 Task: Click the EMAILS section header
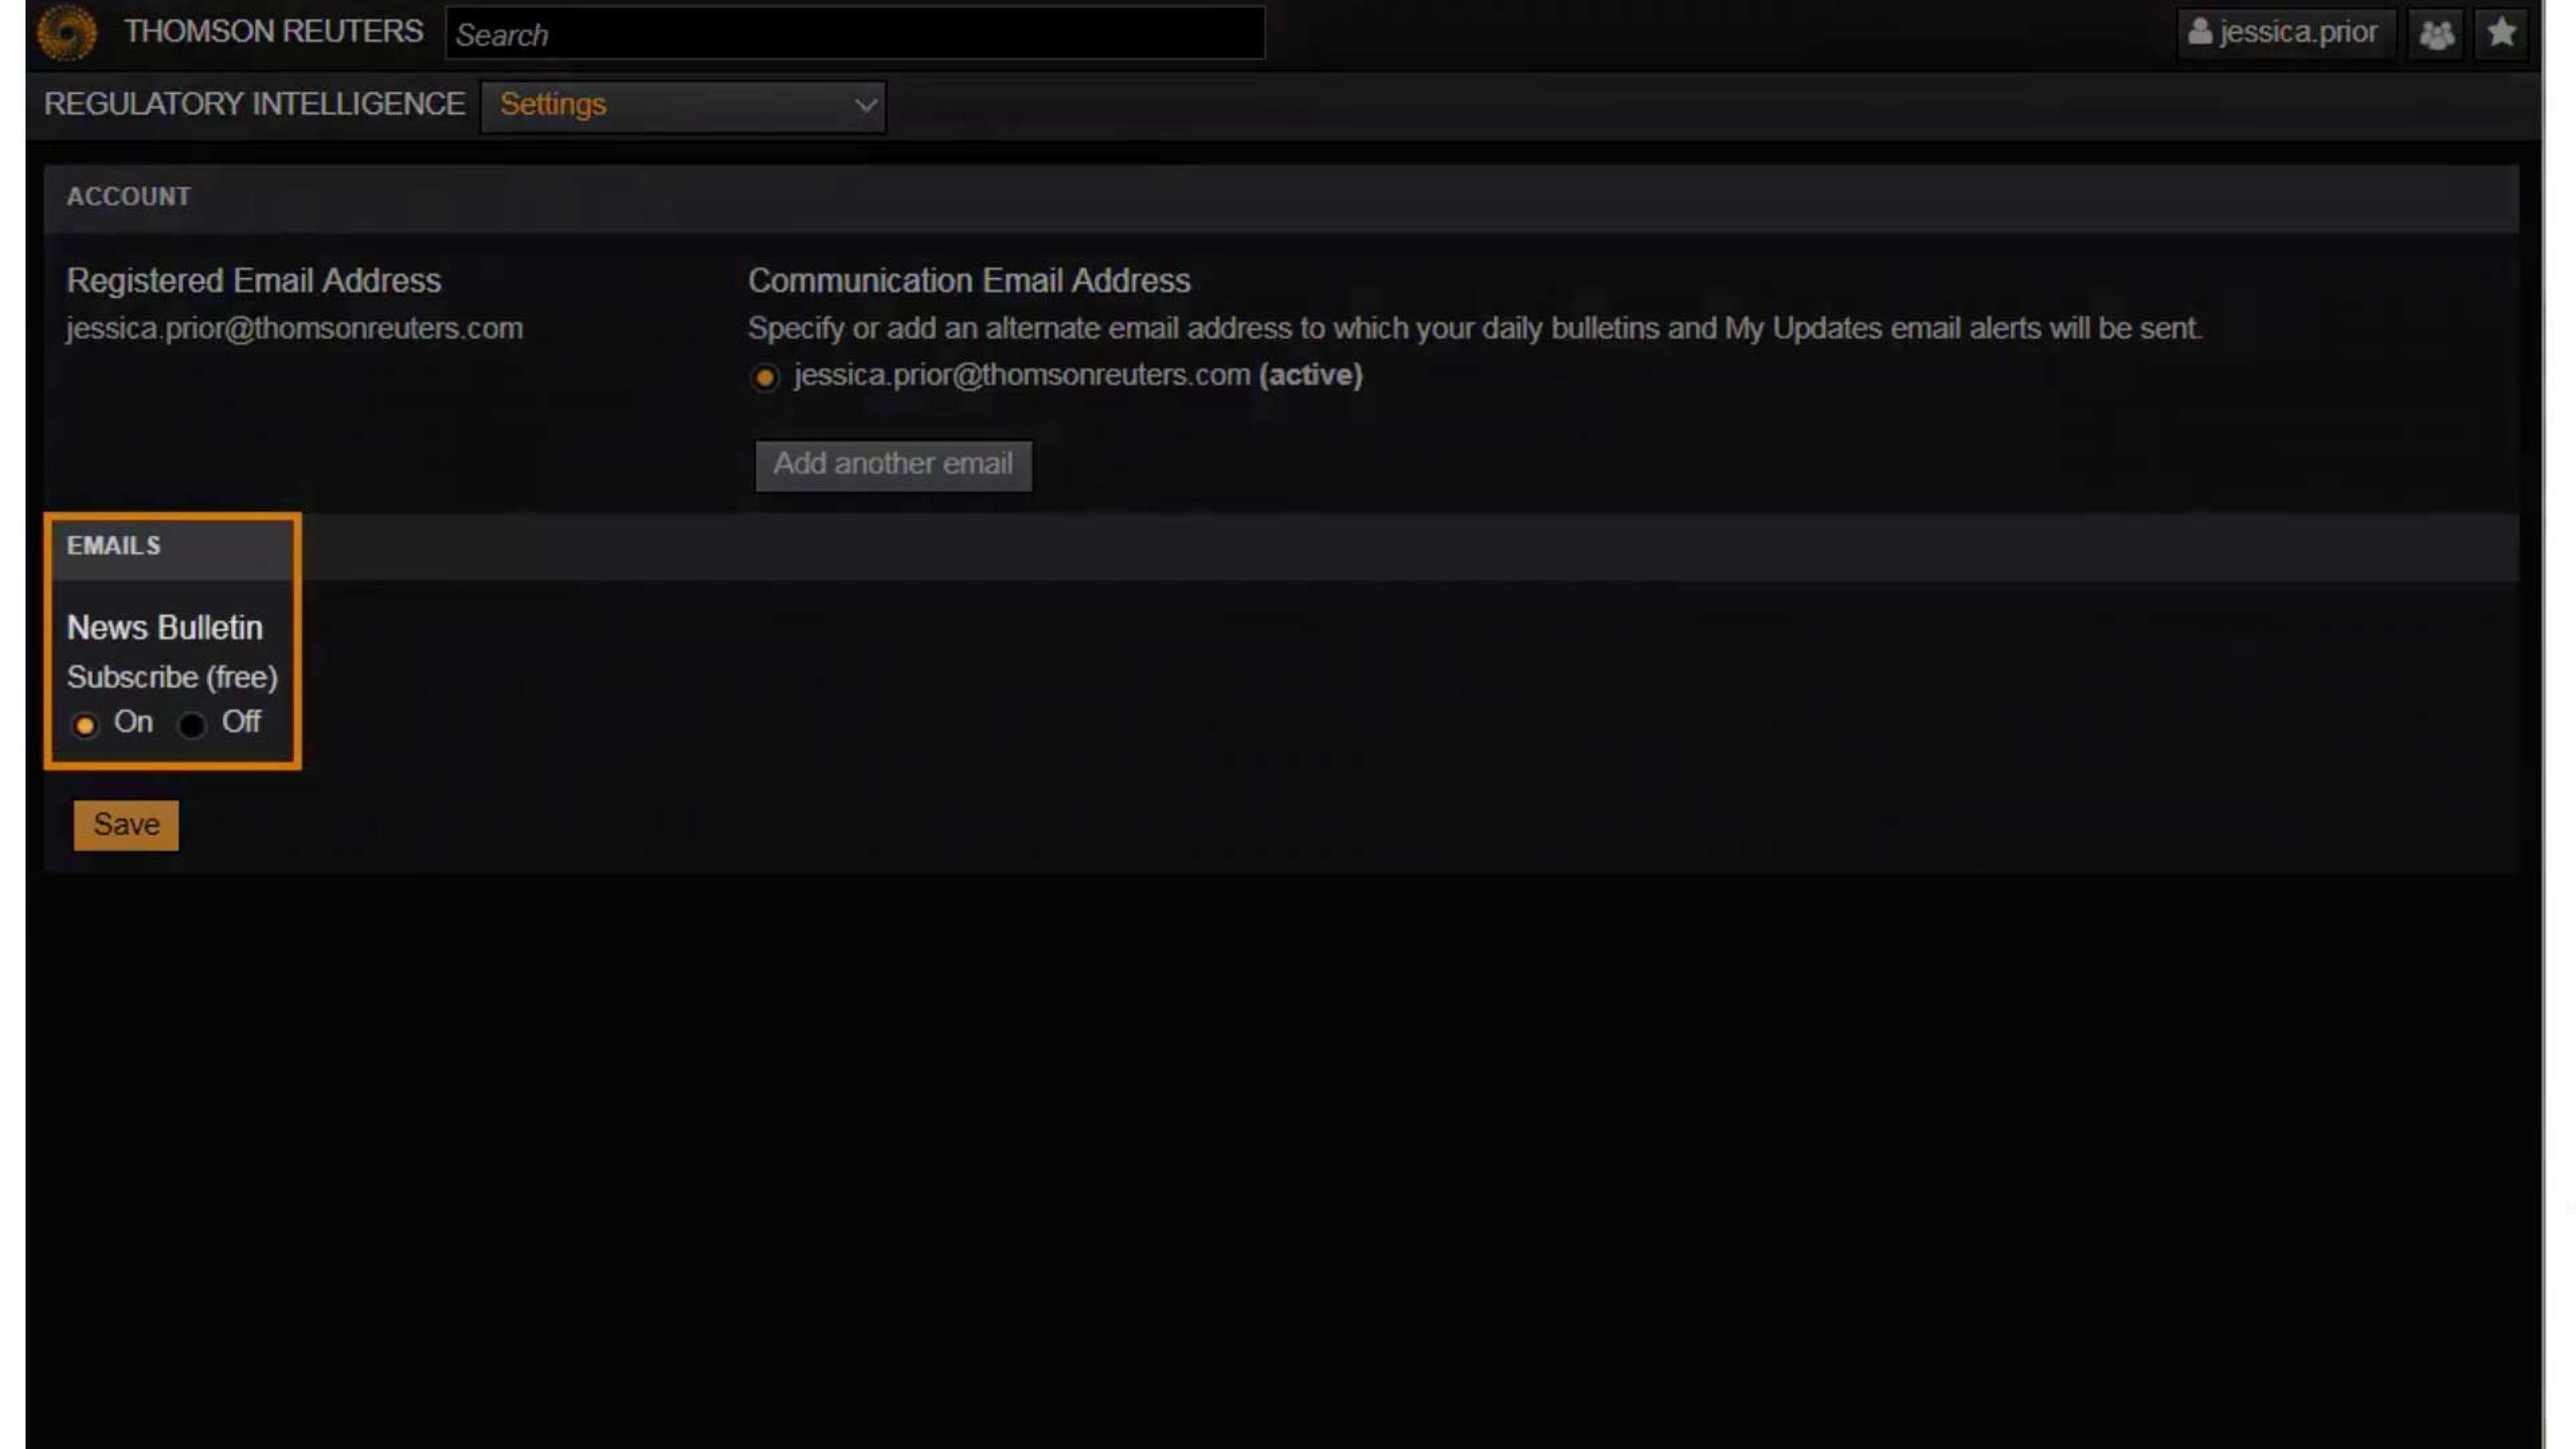pos(113,546)
